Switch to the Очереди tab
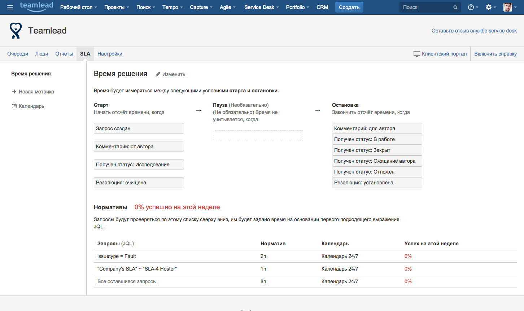Image resolution: width=524 pixels, height=311 pixels. tap(17, 53)
